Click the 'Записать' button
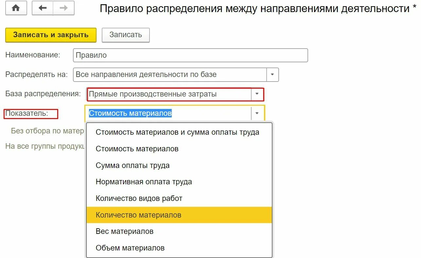 click(126, 35)
